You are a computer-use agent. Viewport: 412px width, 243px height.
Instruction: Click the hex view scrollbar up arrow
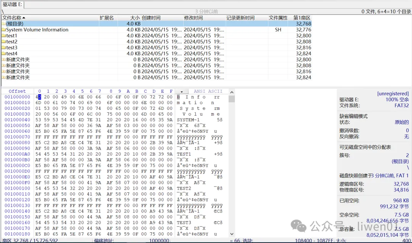pyautogui.click(x=232, y=92)
